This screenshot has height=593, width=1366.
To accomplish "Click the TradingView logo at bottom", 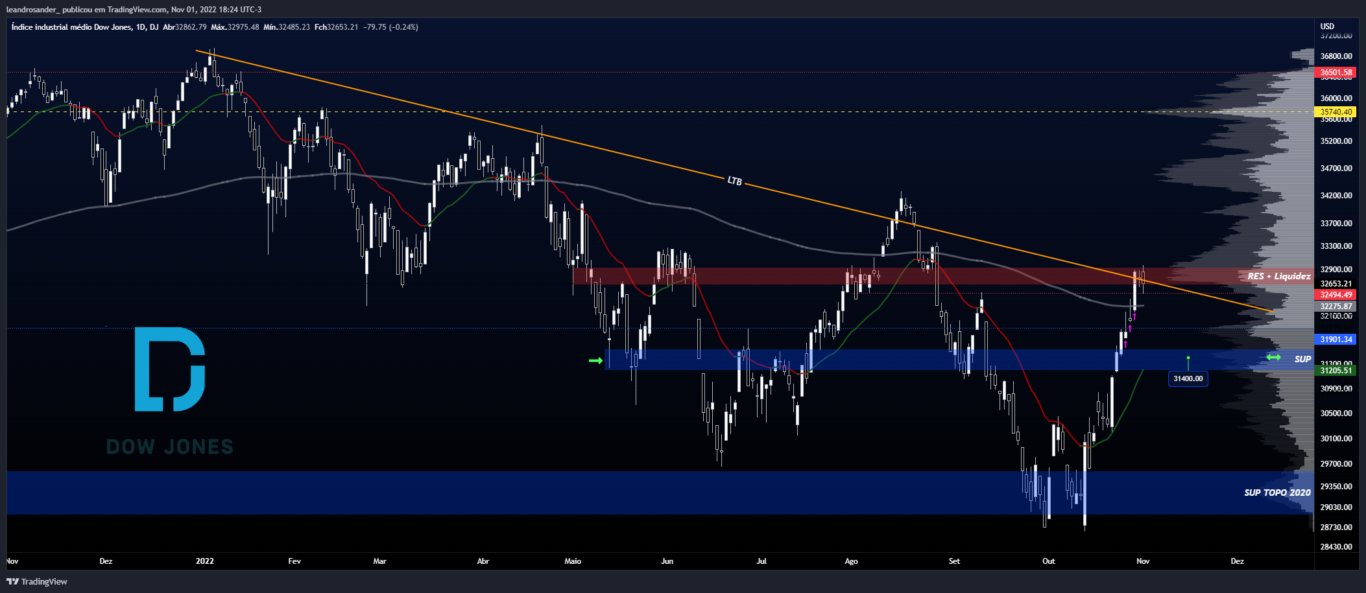I will [37, 581].
